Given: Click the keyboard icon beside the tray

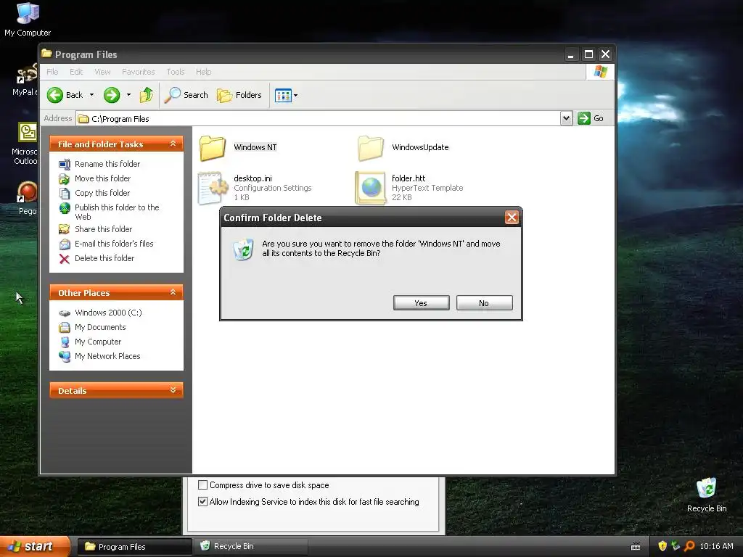Looking at the screenshot, I should pos(636,547).
